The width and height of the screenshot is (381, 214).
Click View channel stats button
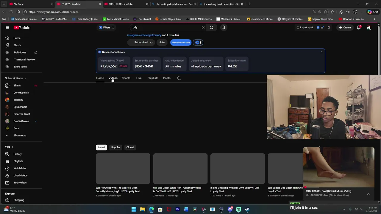(x=181, y=43)
